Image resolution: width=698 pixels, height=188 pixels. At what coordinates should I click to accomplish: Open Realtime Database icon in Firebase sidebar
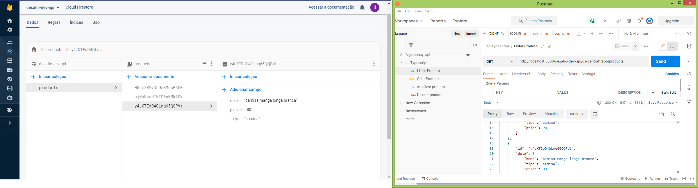coord(10,61)
